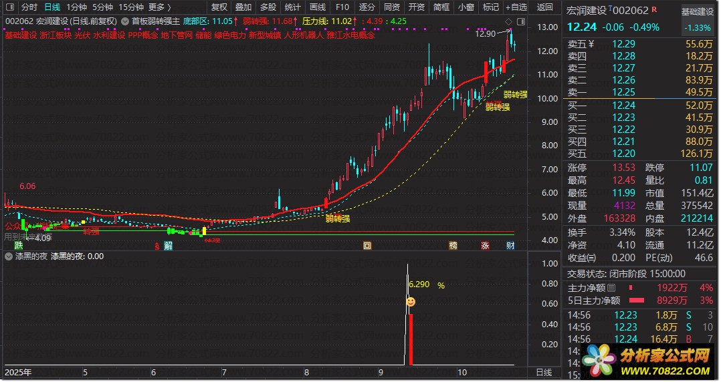Open 多股 multi-stock view
Screen dimensions: 721x382
click(x=268, y=7)
